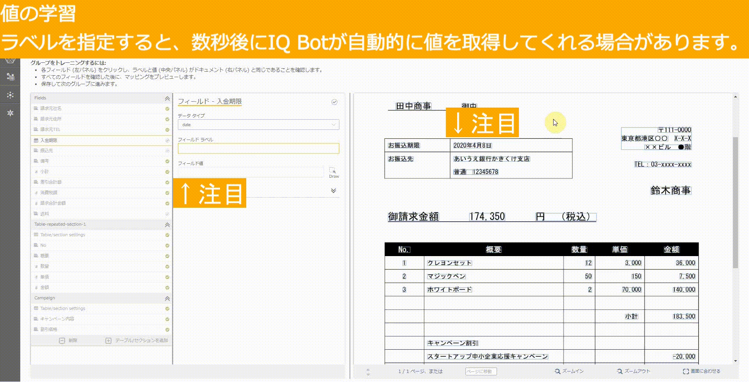Collapse the Fields section with its chevron
The height and width of the screenshot is (382, 749).
[x=167, y=98]
